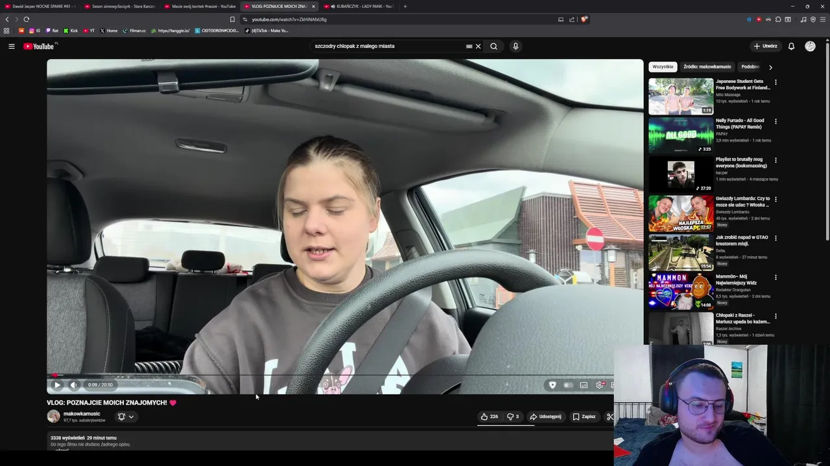
Task: Open the https://tanggle.io/ bookmark
Action: pyautogui.click(x=170, y=30)
